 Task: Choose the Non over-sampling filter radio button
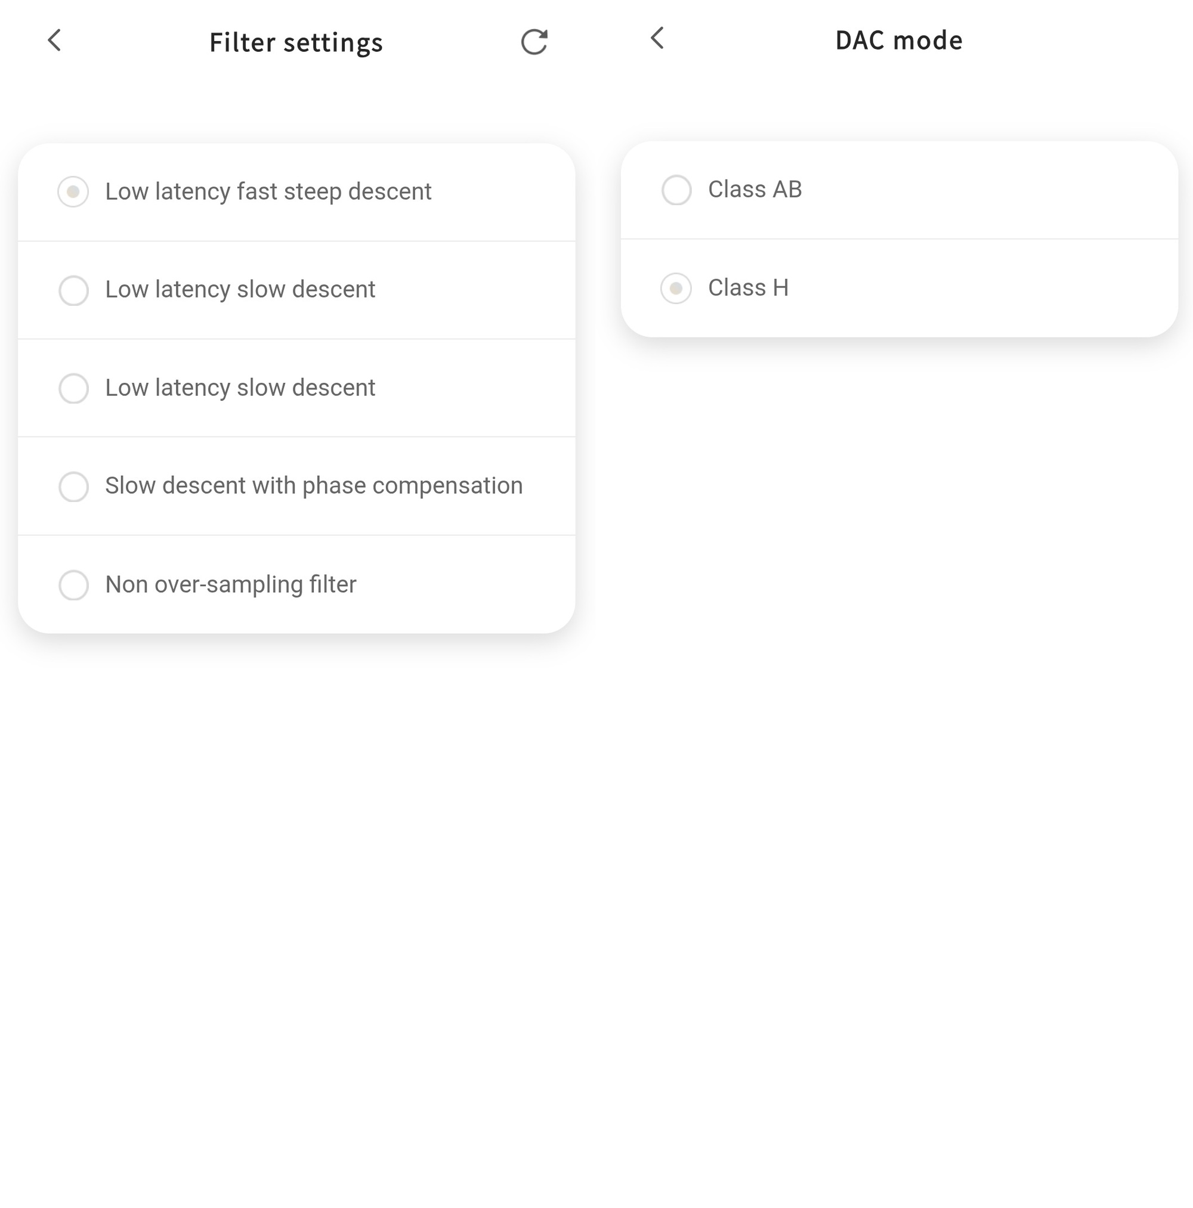[73, 586]
